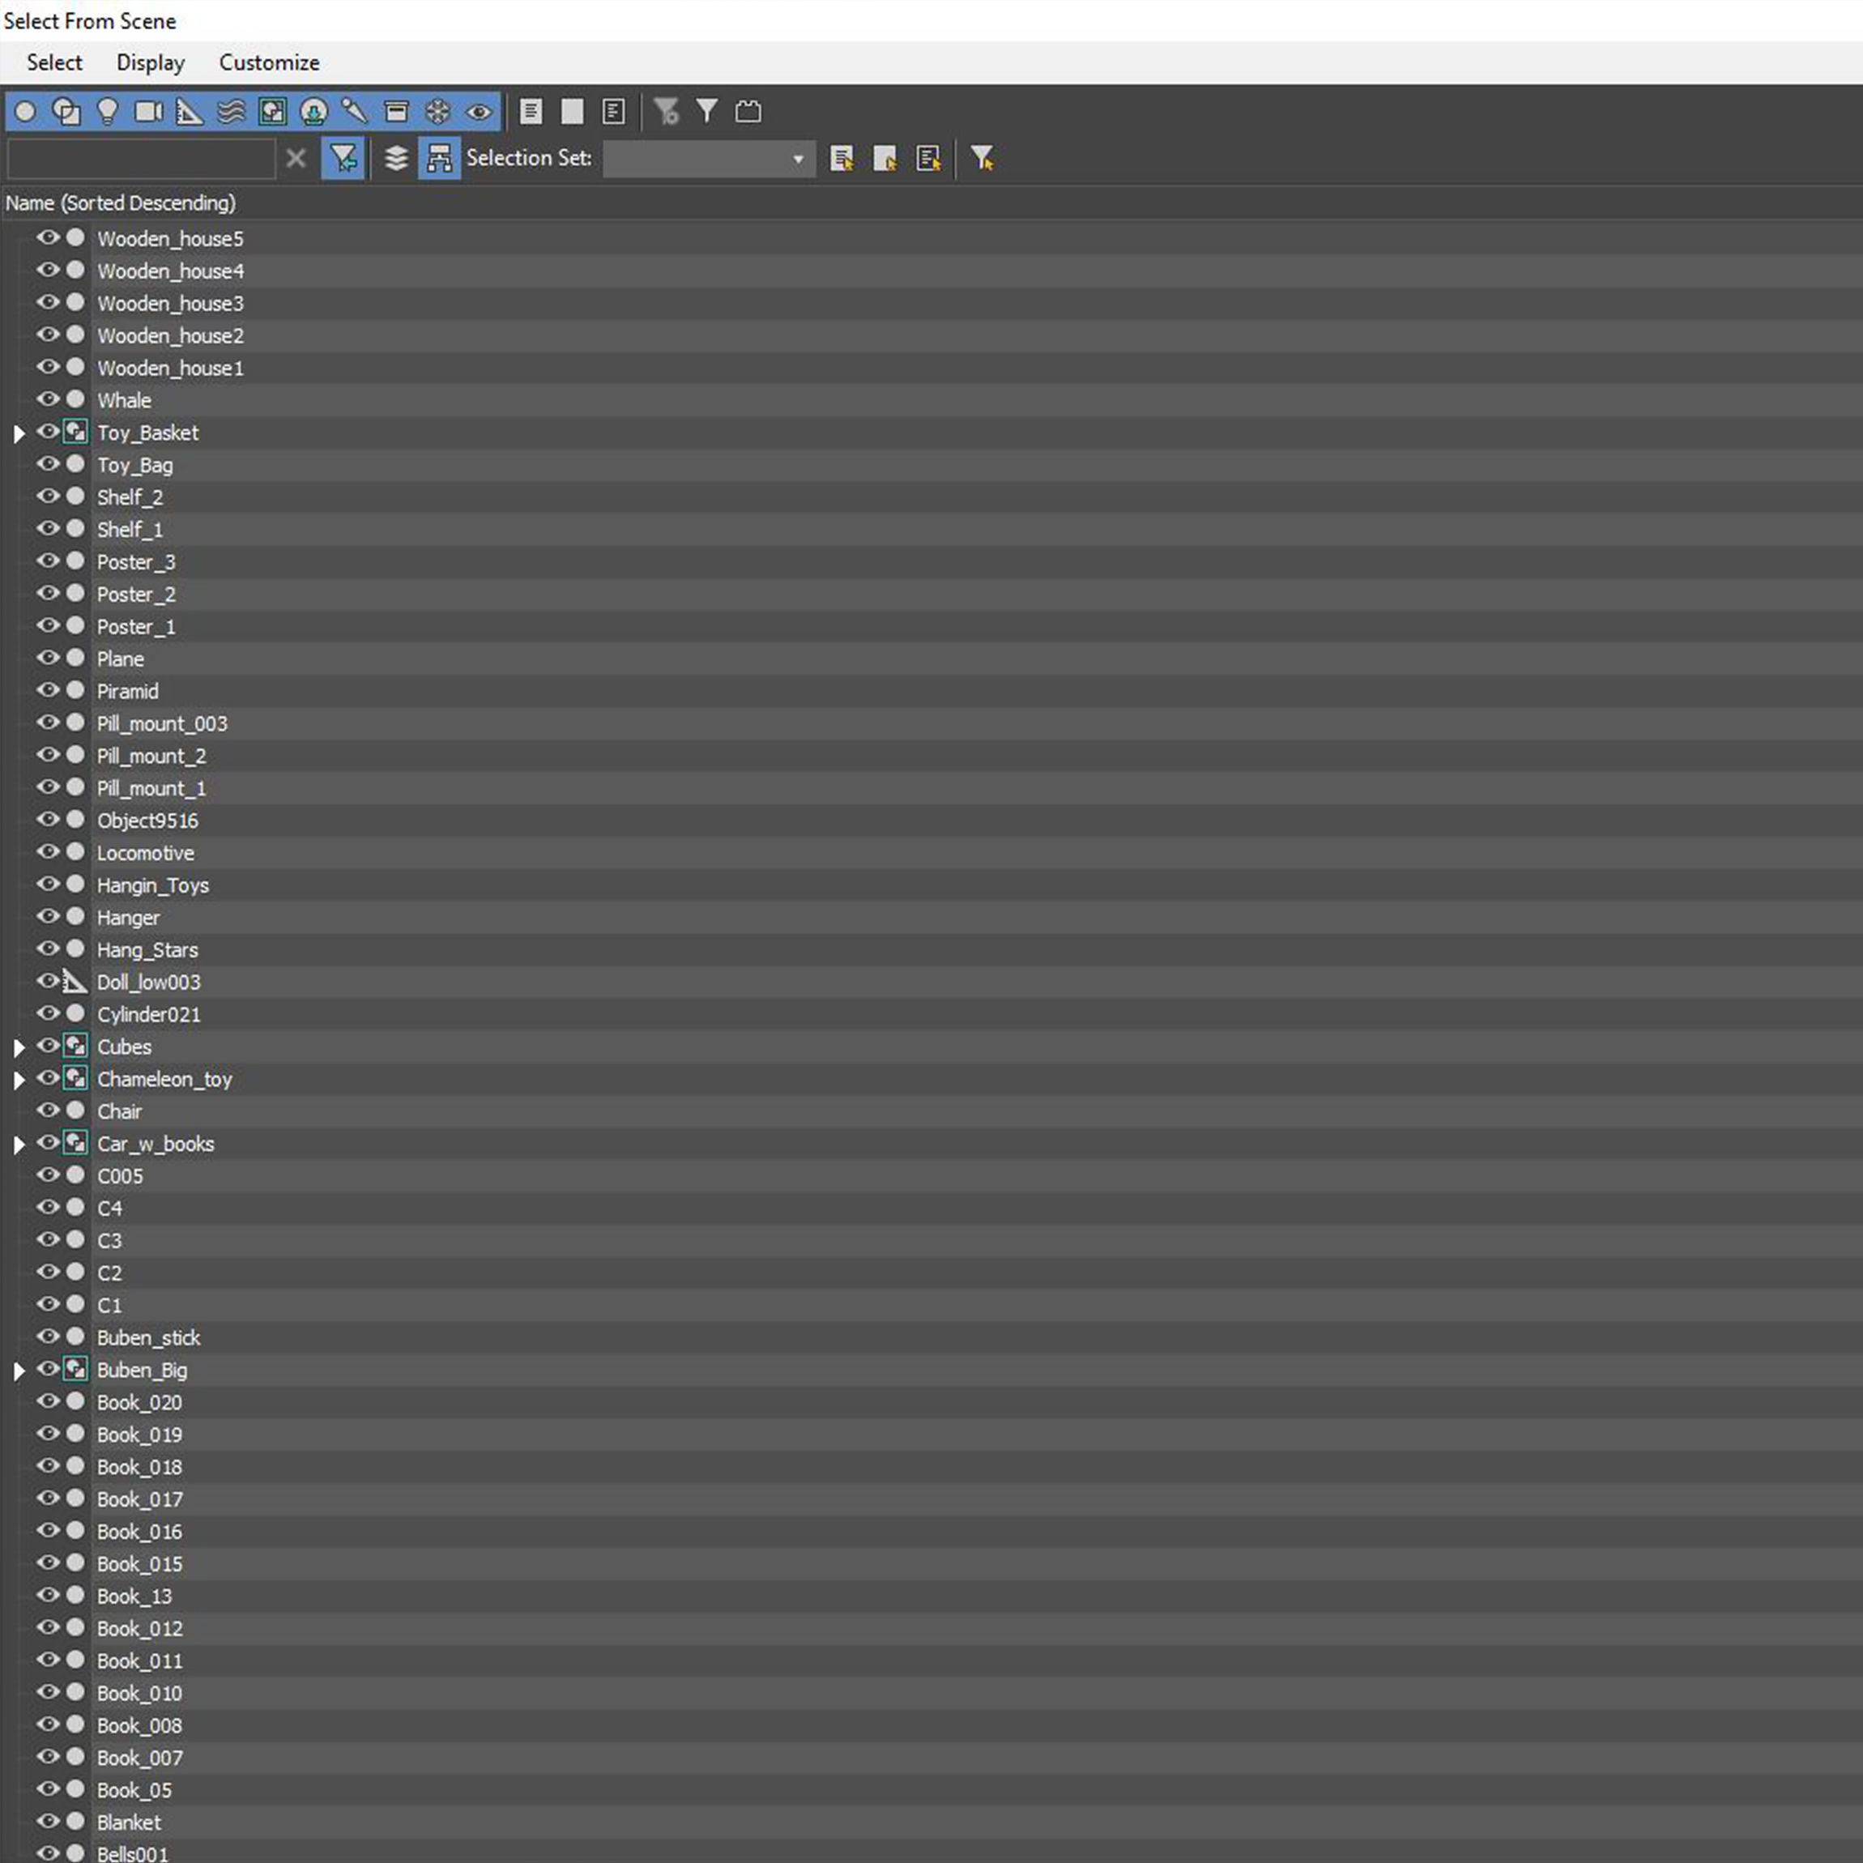Expand the Toy_Basket group
Screen dimensions: 1863x1863
[19, 434]
